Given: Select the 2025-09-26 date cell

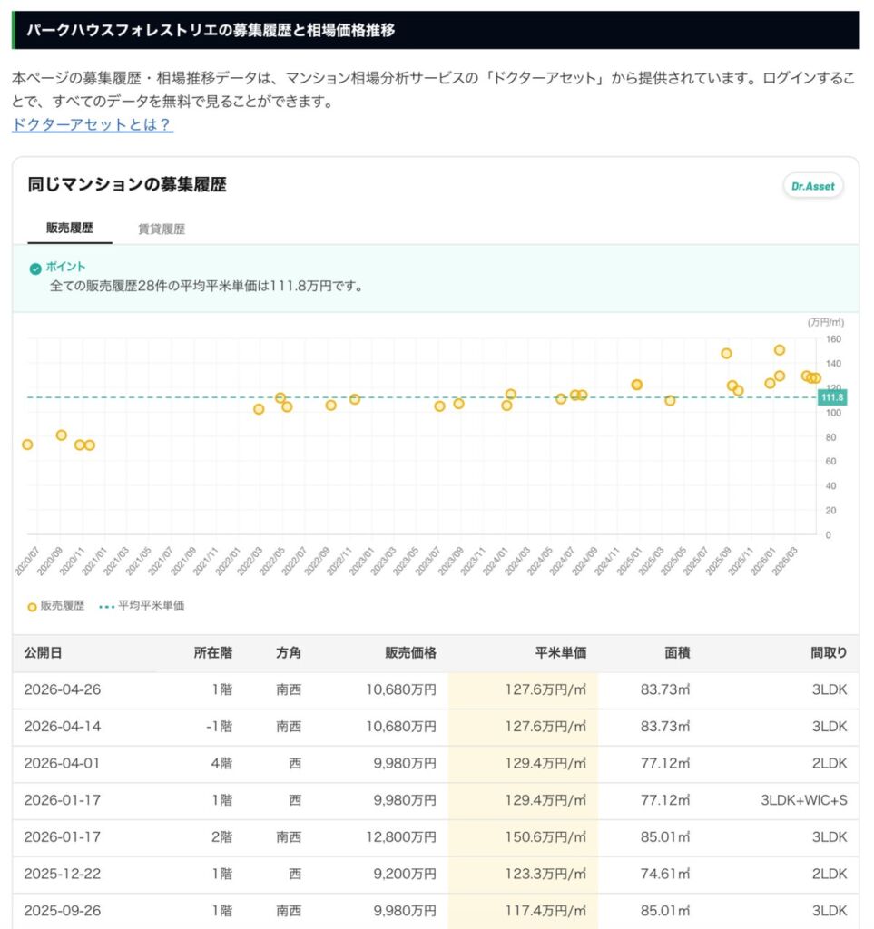Looking at the screenshot, I should click(x=63, y=911).
